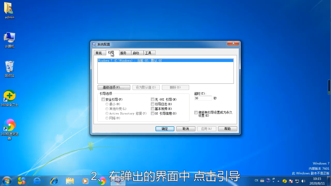Open the Windows Start orb
The width and height of the screenshot is (331, 186).
point(7,181)
